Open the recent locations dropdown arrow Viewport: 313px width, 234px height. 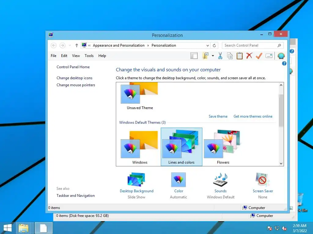tap(70, 45)
